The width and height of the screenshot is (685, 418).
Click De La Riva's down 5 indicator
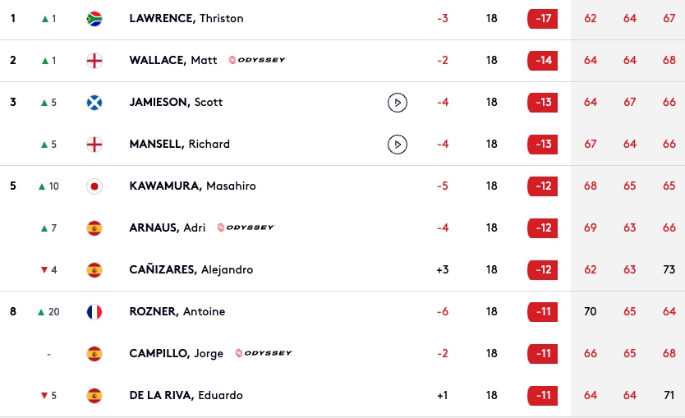(48, 396)
